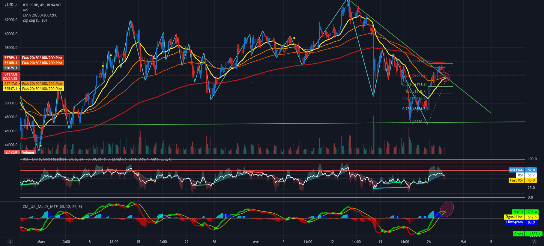The image size is (544, 246).
Task: Select the yellow 53547.1 EMA plot label
Action: [x=33, y=89]
